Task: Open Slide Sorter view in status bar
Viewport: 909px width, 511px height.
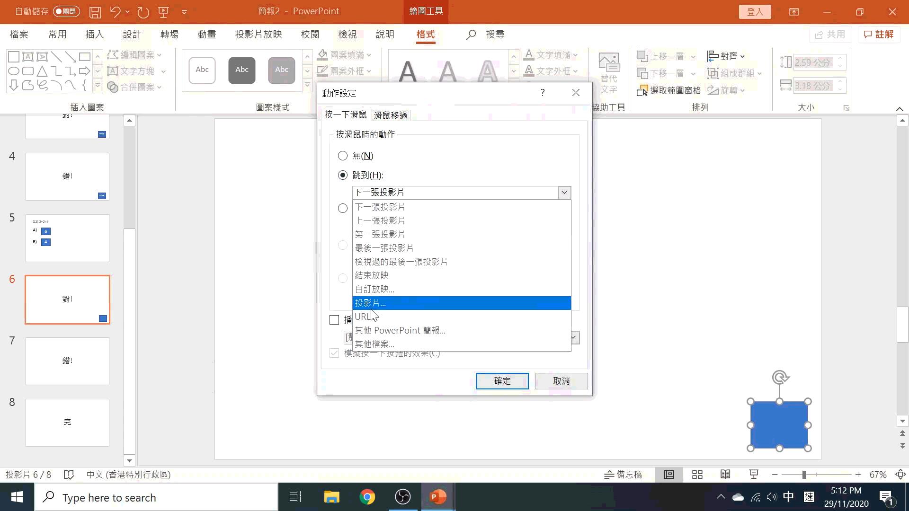Action: click(697, 475)
